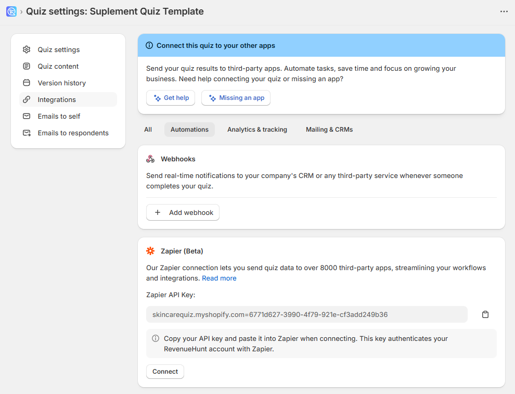515x394 pixels.
Task: Open the Read more link about Zapier
Action: (x=219, y=278)
